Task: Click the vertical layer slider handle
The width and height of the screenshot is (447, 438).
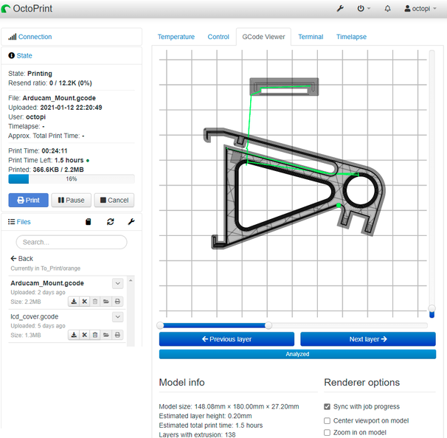Action: [432, 308]
